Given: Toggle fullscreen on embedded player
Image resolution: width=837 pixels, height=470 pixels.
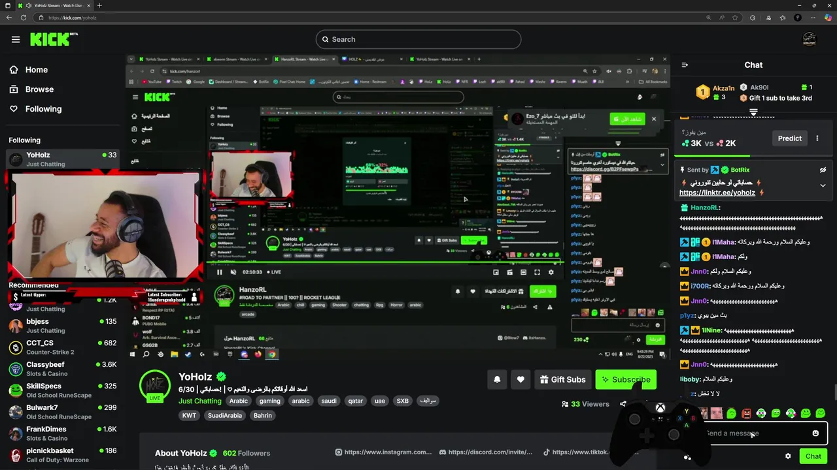Looking at the screenshot, I should pos(537,272).
